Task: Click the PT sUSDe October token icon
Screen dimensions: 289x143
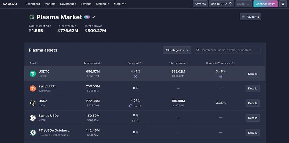Action: (x=33, y=132)
